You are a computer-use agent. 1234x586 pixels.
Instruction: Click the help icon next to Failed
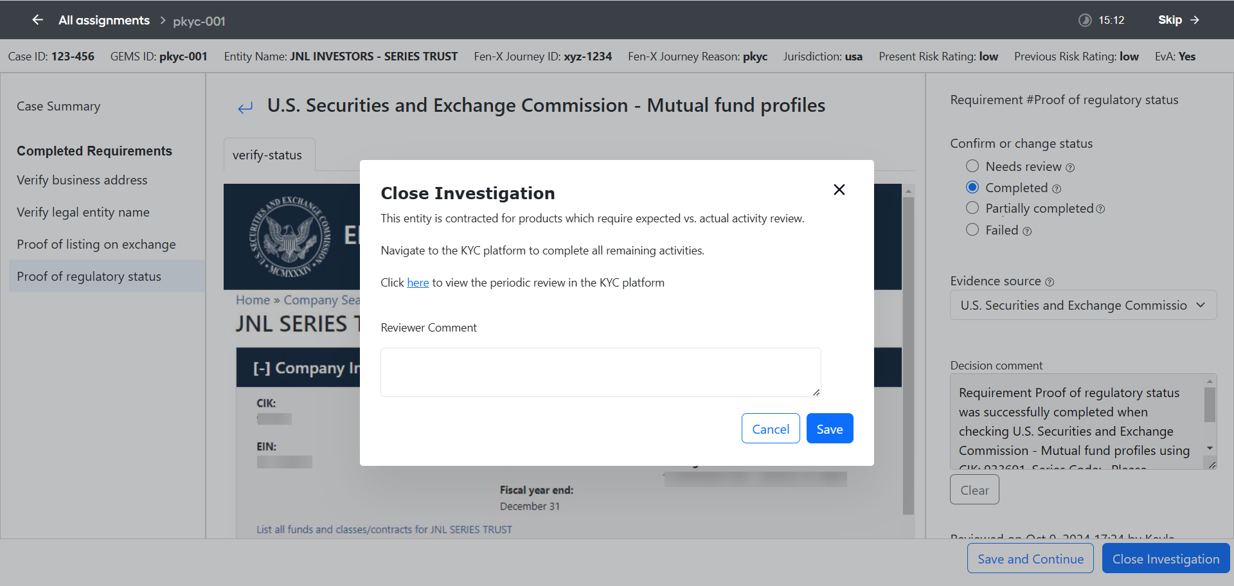[1027, 231]
